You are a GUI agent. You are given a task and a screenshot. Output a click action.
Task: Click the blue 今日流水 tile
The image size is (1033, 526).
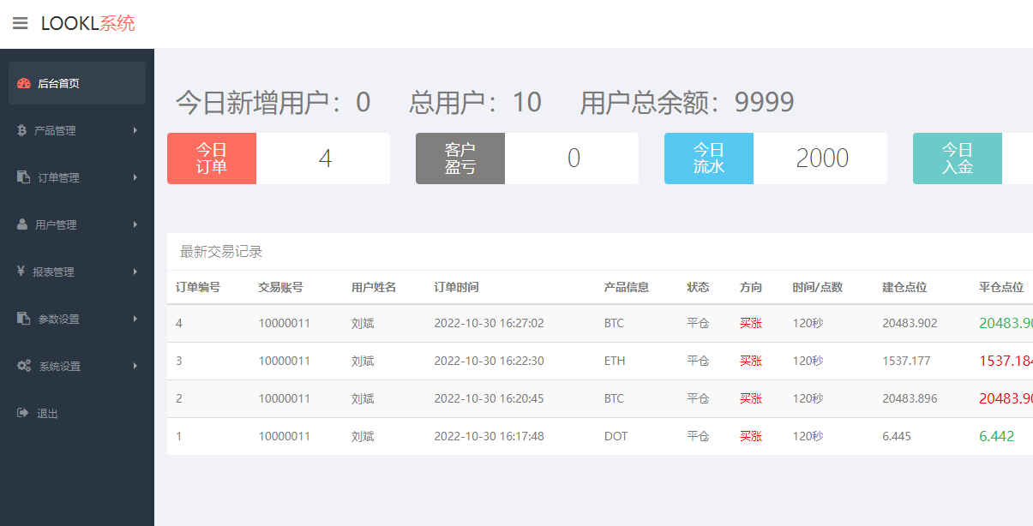708,158
